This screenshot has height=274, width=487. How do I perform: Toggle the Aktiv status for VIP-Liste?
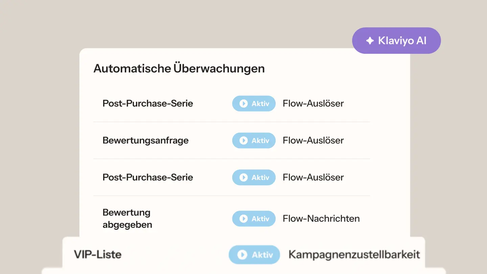pyautogui.click(x=254, y=255)
